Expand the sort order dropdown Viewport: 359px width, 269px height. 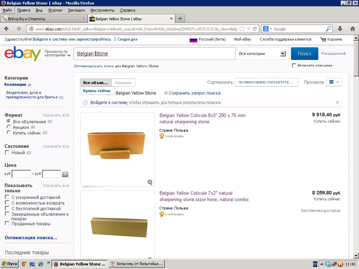266,82
